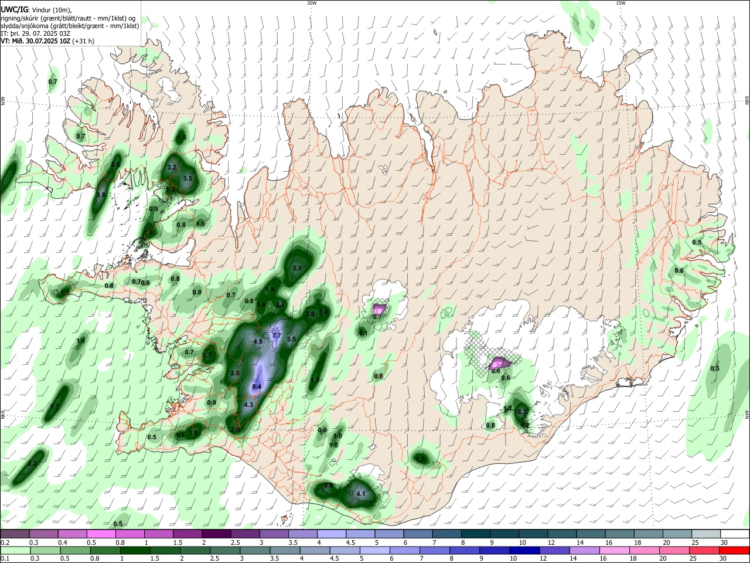Click the 'slydda/snjókoma' description line in the header

70,26
